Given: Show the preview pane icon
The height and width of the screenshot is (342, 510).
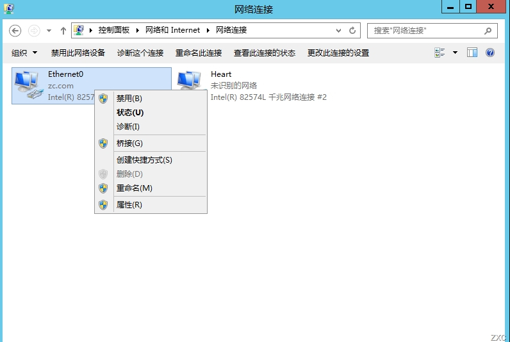Looking at the screenshot, I should (472, 53).
